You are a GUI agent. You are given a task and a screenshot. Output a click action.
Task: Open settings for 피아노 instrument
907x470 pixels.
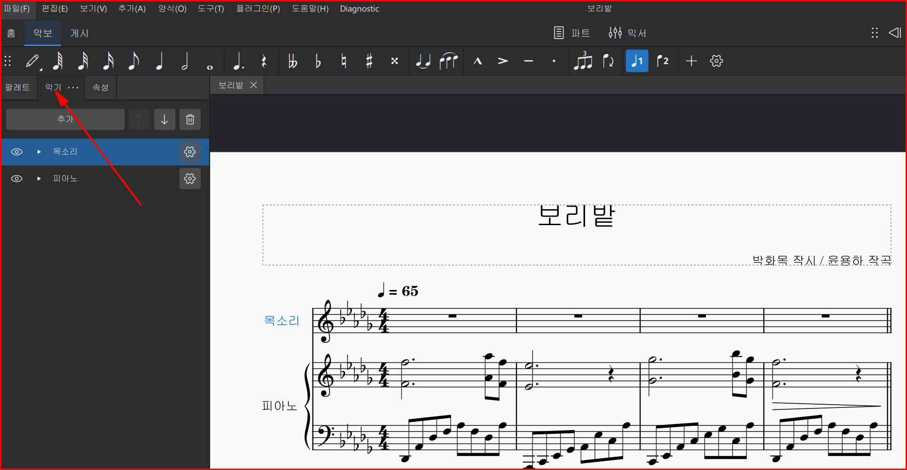pos(190,179)
